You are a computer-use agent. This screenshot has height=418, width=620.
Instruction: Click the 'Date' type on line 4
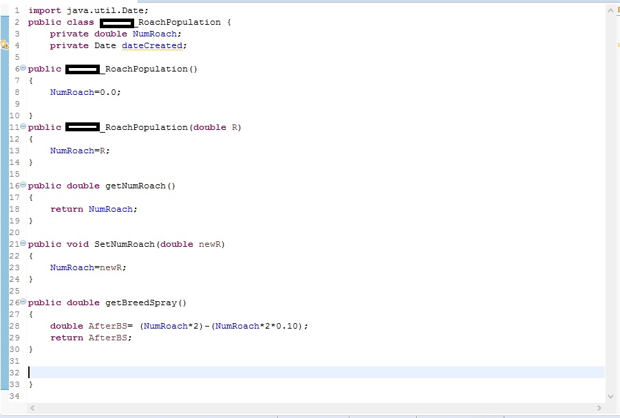(x=105, y=46)
